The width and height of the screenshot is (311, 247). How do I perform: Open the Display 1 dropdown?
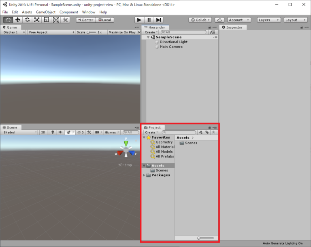click(x=14, y=32)
